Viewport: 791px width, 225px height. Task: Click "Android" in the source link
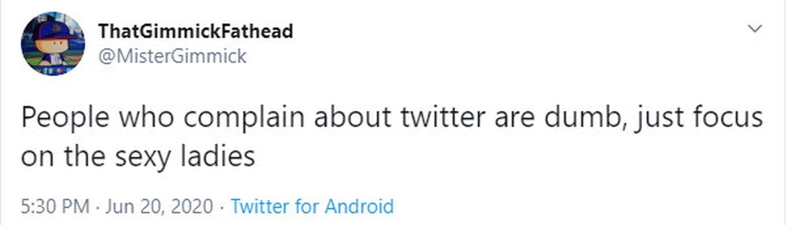click(359, 206)
